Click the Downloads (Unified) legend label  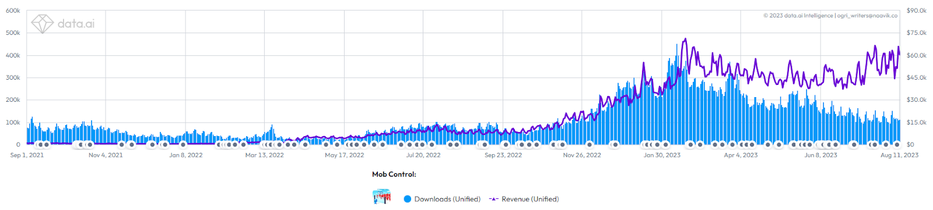[x=447, y=199]
